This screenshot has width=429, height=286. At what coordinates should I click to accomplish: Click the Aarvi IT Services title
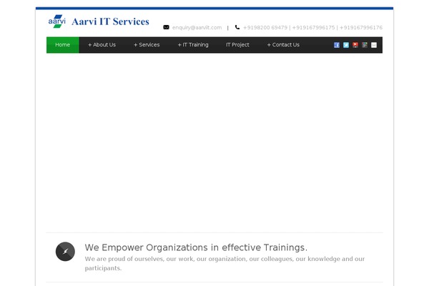(x=110, y=21)
